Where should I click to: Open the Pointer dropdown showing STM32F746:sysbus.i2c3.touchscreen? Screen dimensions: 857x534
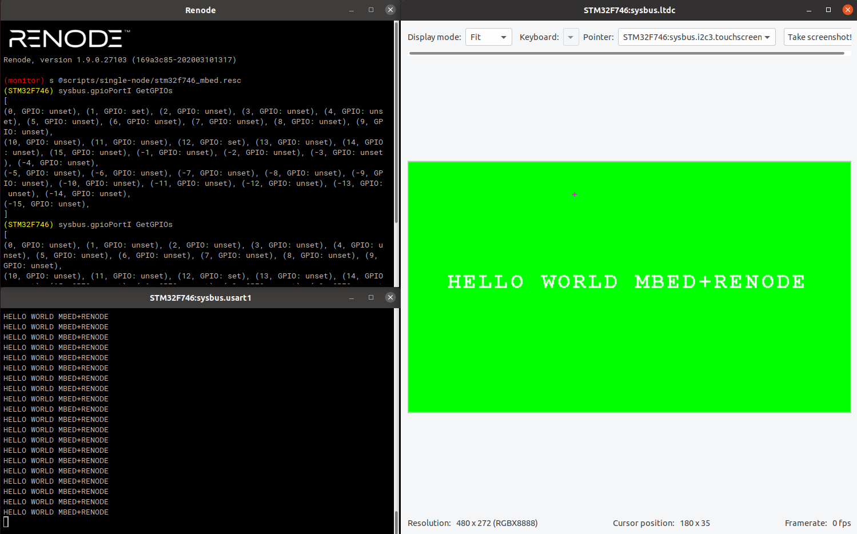tap(696, 37)
